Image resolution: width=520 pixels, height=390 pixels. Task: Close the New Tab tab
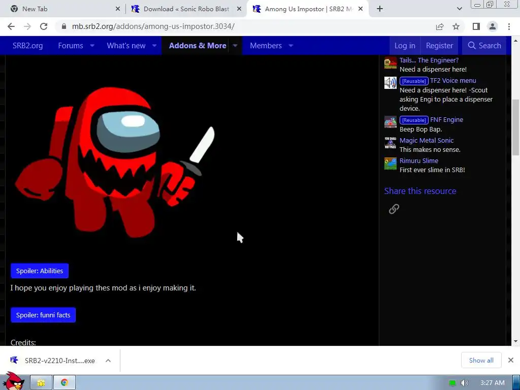pyautogui.click(x=118, y=9)
